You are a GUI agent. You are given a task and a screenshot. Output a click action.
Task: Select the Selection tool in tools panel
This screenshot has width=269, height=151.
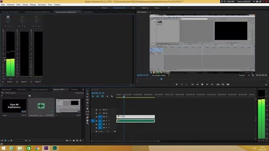click(x=87, y=91)
